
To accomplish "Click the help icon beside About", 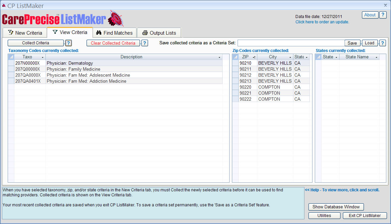I will point(383,15).
